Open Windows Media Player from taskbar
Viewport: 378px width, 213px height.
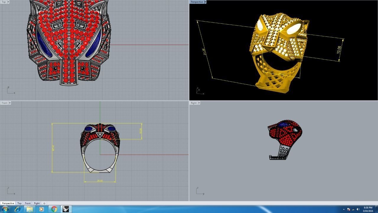[x=42, y=209]
